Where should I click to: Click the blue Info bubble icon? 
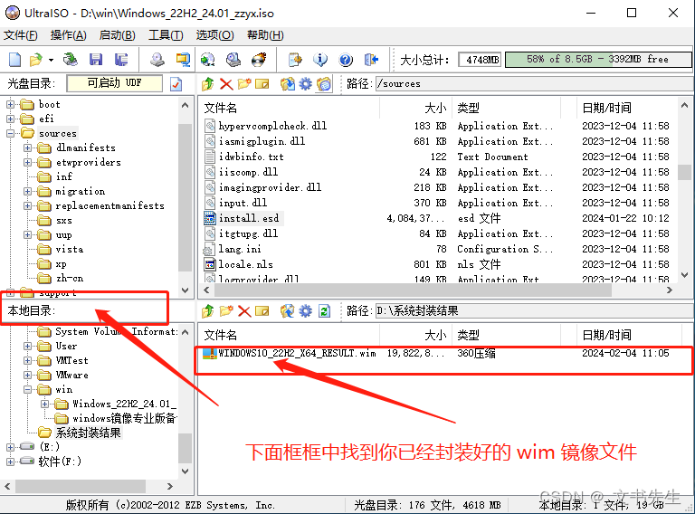point(320,60)
